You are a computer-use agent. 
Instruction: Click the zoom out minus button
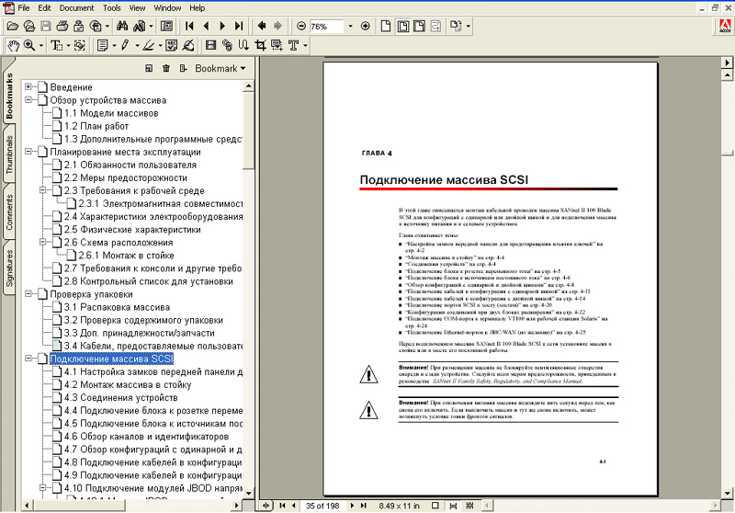click(302, 26)
